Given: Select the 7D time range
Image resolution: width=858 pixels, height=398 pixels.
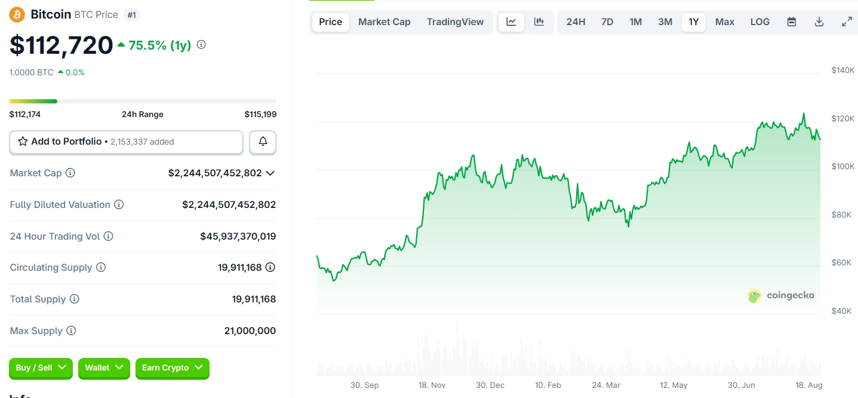Looking at the screenshot, I should click(x=607, y=22).
